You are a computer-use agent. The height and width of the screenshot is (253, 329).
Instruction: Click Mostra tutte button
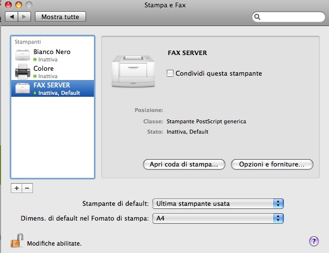[x=60, y=17]
